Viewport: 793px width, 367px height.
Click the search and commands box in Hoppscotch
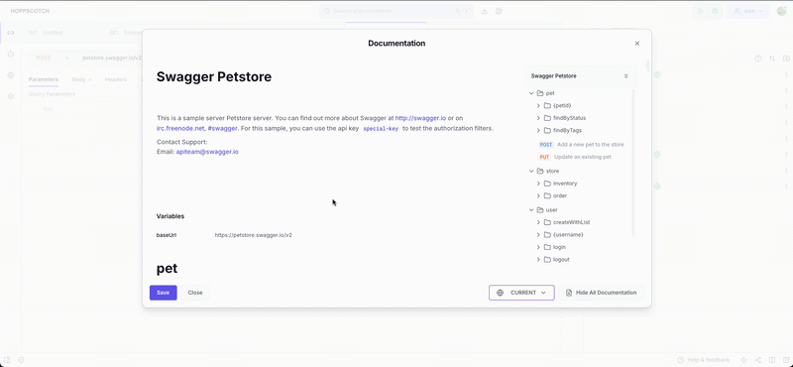point(396,11)
